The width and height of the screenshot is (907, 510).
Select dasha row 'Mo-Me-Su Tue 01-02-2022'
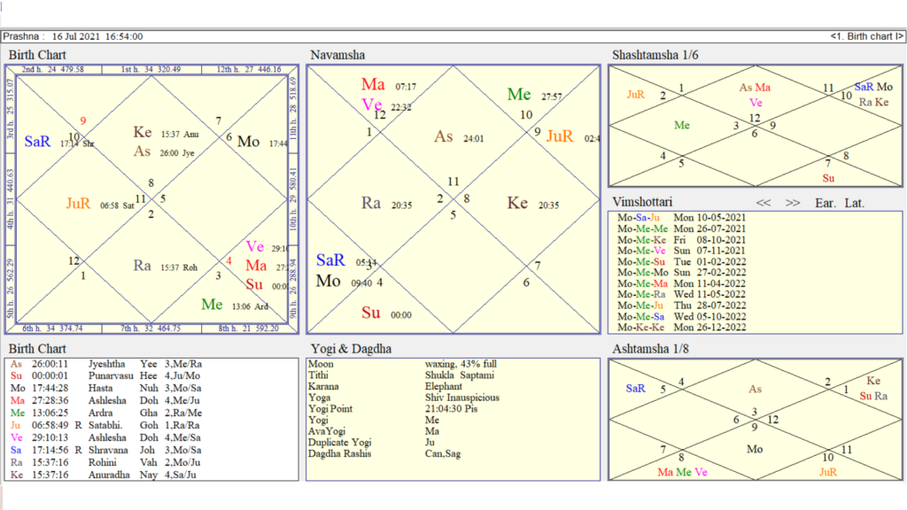(681, 262)
